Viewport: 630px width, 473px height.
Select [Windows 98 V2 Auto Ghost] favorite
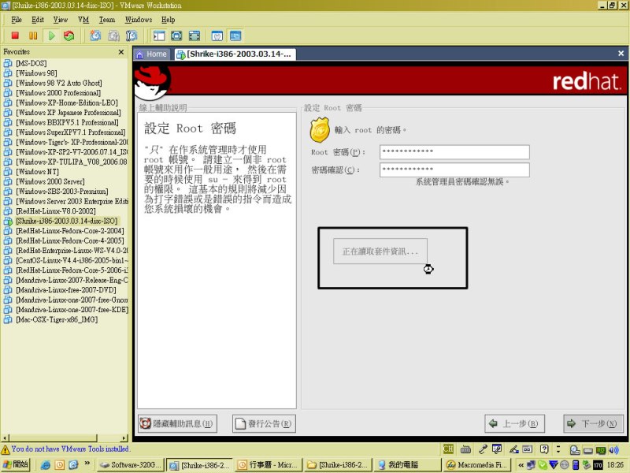pyautogui.click(x=58, y=83)
